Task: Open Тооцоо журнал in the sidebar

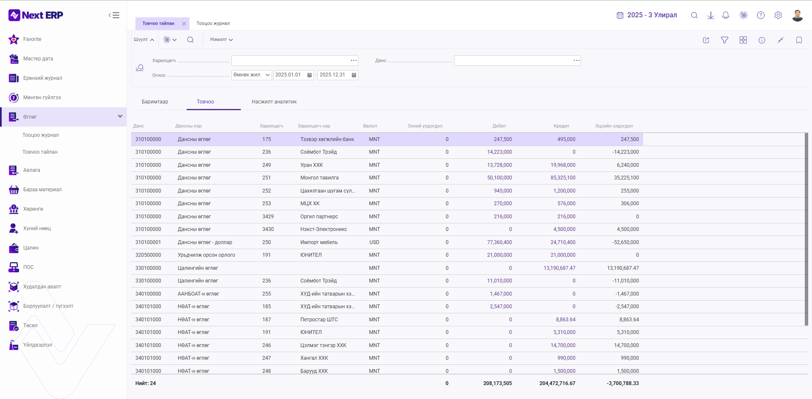Action: (41, 135)
